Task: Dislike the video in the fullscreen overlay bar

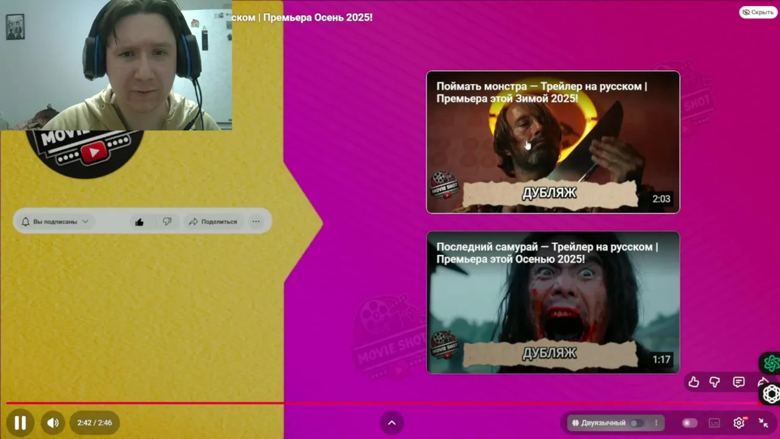Action: coord(715,382)
